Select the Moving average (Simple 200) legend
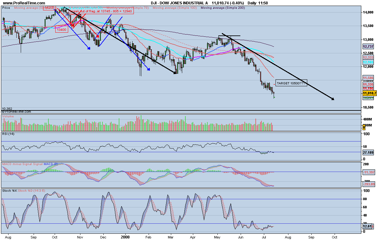The height and width of the screenshot is (251, 377). tap(223, 8)
